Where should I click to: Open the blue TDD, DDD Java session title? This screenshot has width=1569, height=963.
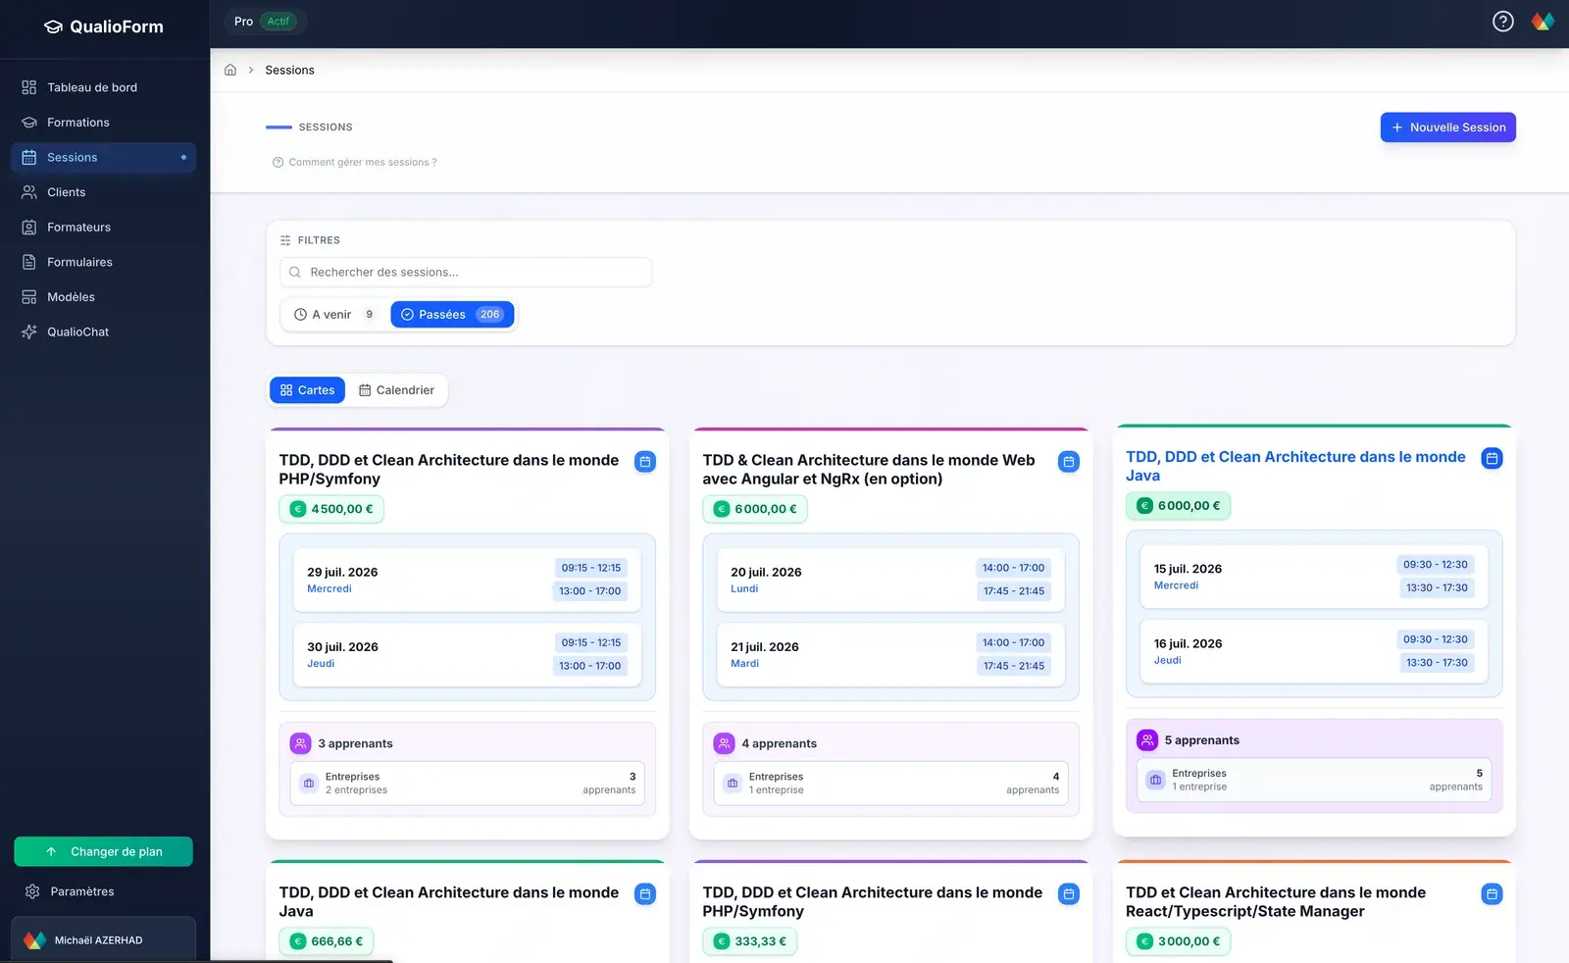pos(1295,466)
